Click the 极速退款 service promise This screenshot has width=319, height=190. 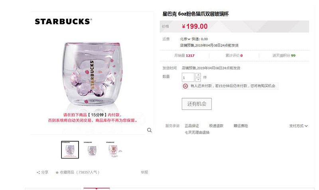coord(216,126)
